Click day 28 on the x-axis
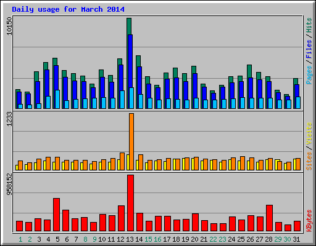Image resolution: width=316 pixels, height=246 pixels. pyautogui.click(x=268, y=239)
